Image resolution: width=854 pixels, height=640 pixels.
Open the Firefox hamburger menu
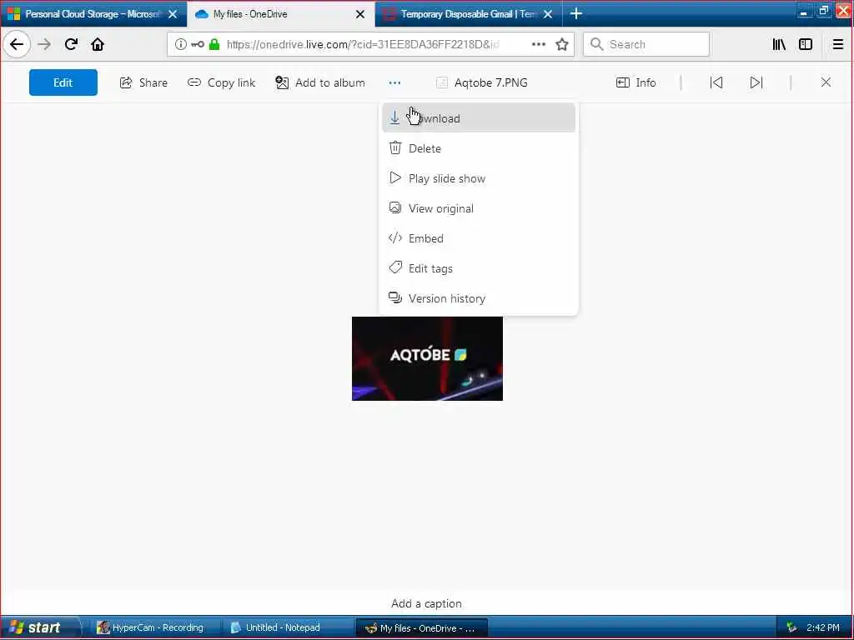838,45
